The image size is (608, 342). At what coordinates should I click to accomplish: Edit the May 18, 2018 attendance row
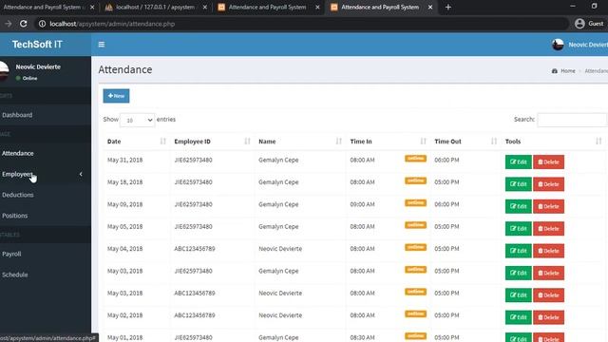tap(518, 184)
